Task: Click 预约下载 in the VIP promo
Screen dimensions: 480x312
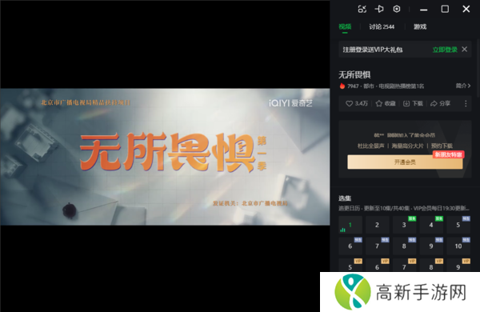Action: (x=442, y=146)
